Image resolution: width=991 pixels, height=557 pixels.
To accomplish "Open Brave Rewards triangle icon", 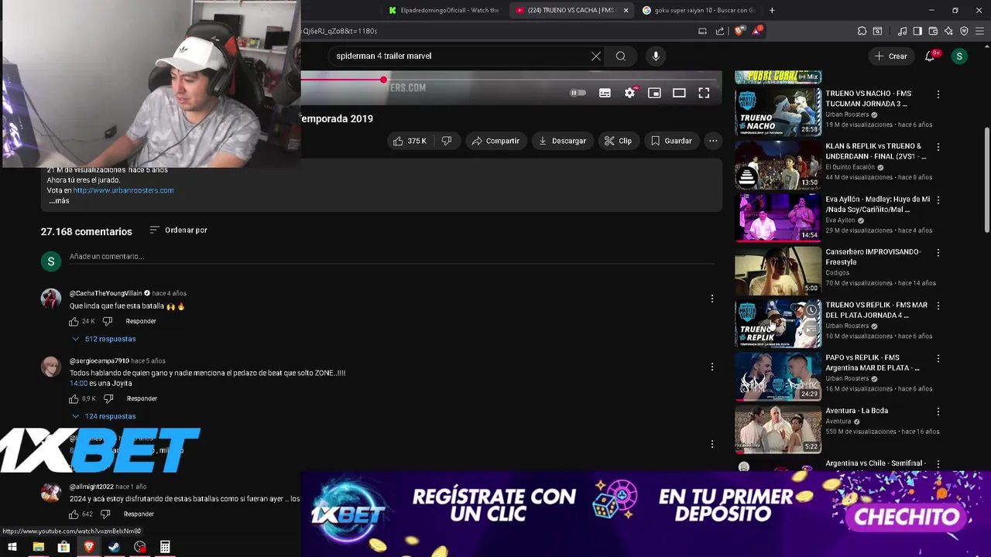I will point(757,31).
